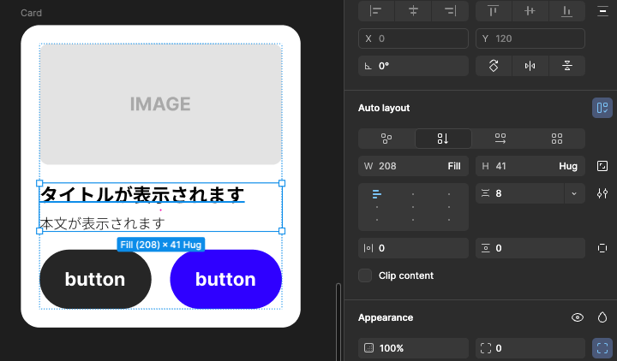617x361 pixels.
Task: Click the corner radius field
Action: pos(530,348)
